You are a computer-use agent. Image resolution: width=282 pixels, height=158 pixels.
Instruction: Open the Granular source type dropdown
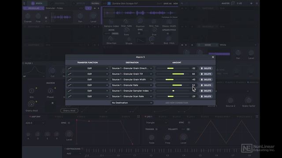[x=33, y=8]
